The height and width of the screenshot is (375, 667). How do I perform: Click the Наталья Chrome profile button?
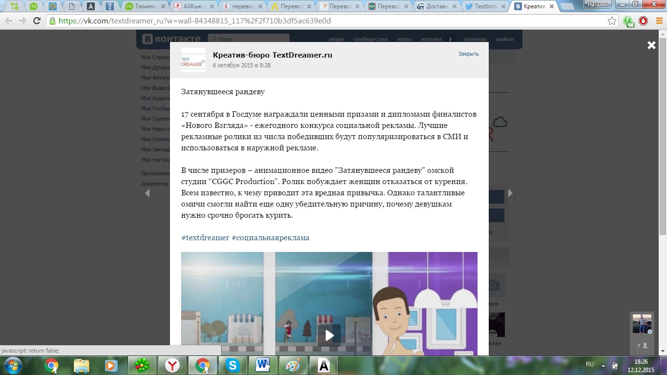[x=597, y=4]
